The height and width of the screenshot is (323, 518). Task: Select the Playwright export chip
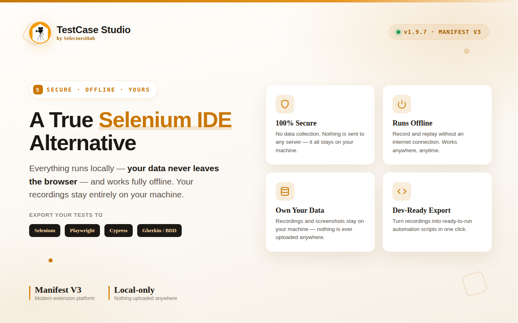pyautogui.click(x=82, y=231)
